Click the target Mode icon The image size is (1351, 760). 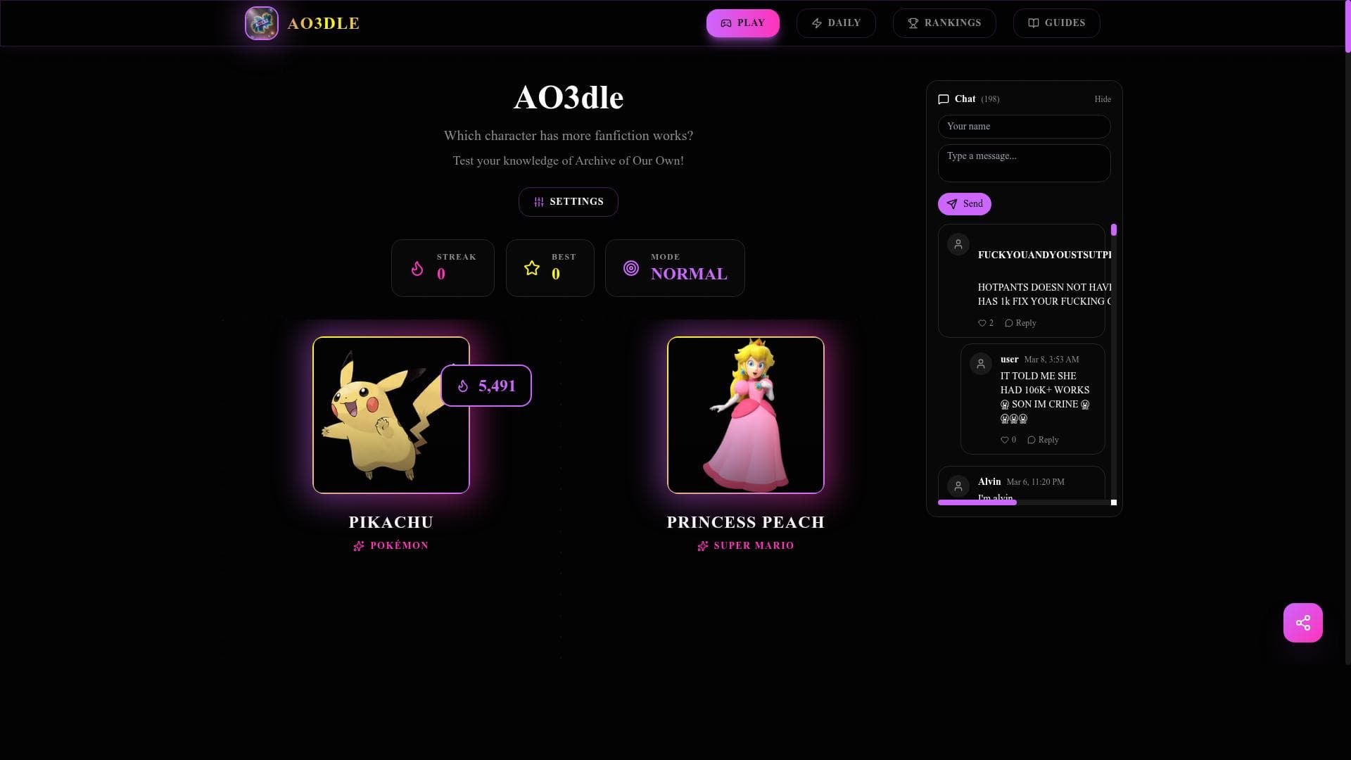tap(631, 268)
